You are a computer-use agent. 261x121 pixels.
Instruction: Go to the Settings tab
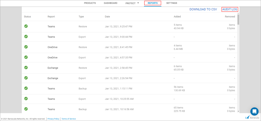(x=172, y=3)
